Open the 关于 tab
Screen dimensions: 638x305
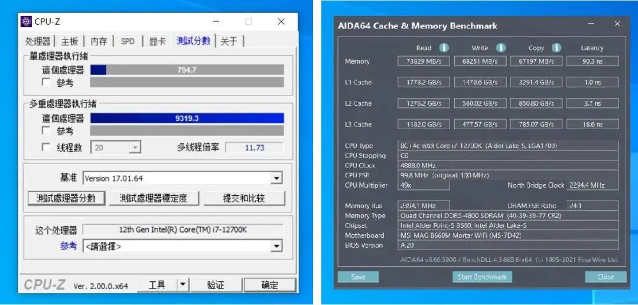tap(229, 41)
